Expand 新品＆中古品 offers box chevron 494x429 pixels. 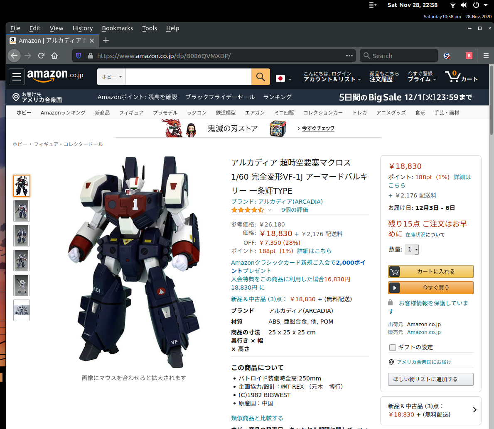click(474, 410)
